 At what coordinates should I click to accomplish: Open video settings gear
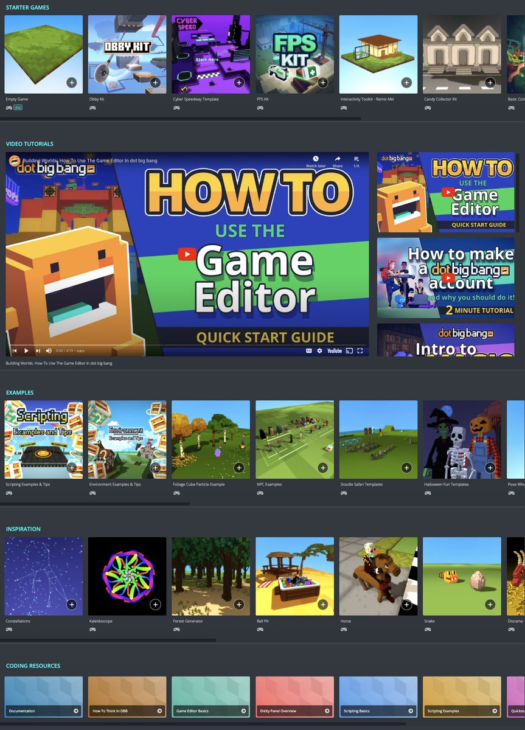320,351
